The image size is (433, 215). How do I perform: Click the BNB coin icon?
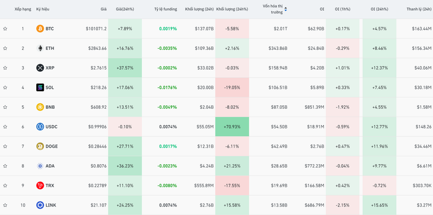click(40, 107)
